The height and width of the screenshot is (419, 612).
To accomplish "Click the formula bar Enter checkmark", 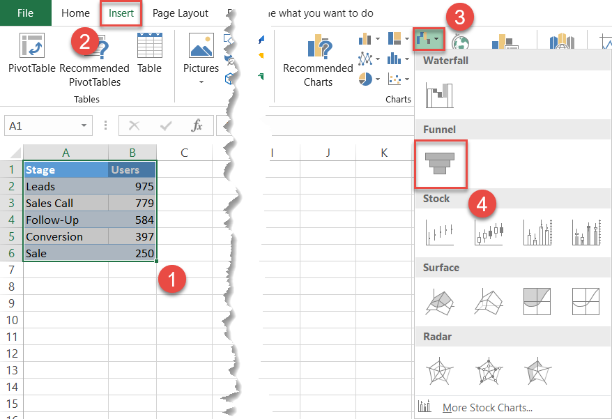I will pyautogui.click(x=166, y=125).
